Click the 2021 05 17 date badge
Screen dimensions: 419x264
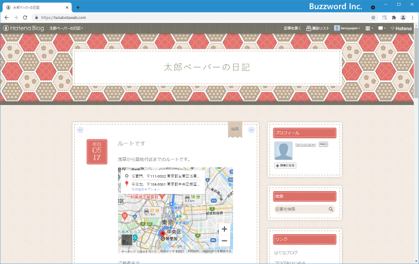click(x=97, y=152)
